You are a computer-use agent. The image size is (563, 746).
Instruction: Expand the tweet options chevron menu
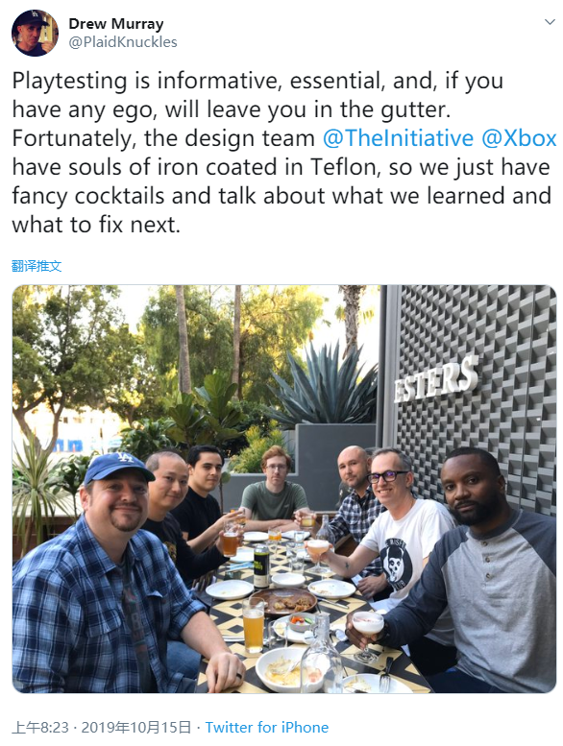tap(550, 22)
